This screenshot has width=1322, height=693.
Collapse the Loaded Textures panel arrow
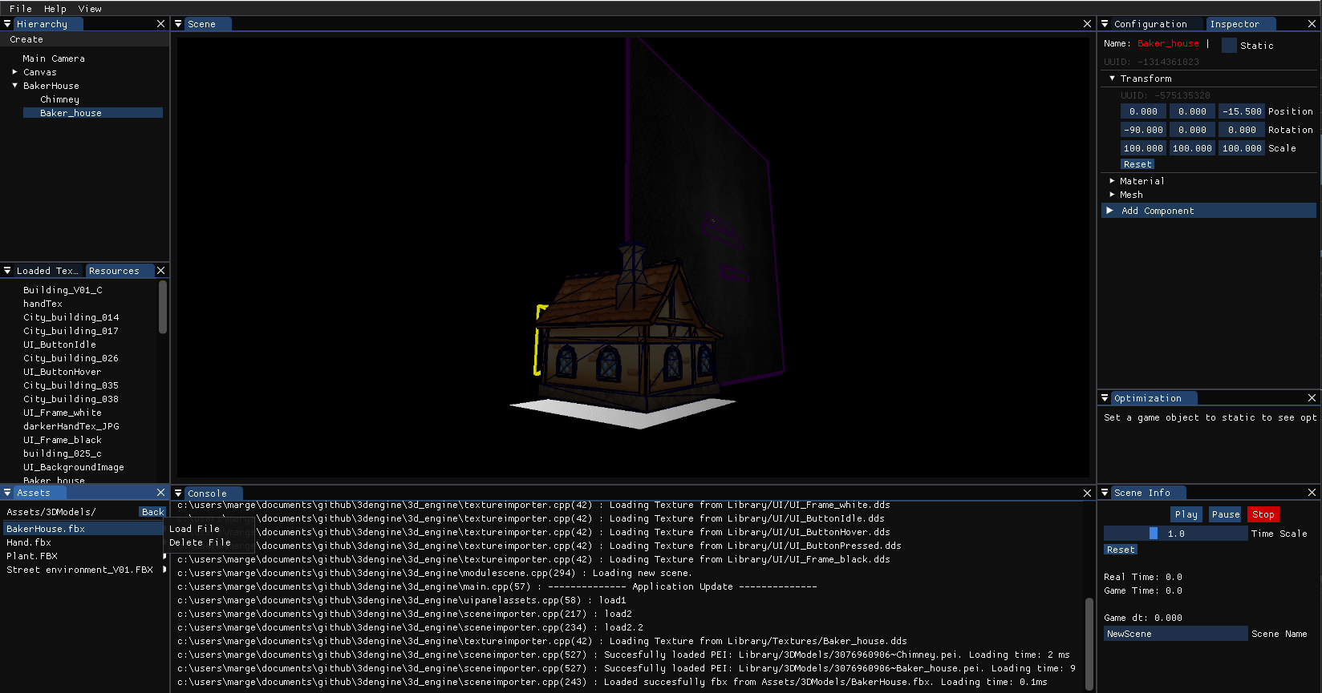7,271
